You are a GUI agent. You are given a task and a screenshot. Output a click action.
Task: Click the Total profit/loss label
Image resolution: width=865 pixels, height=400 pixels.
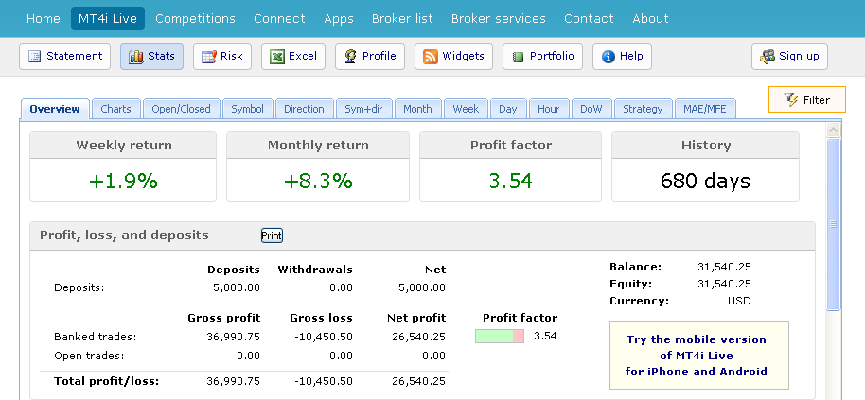point(107,381)
